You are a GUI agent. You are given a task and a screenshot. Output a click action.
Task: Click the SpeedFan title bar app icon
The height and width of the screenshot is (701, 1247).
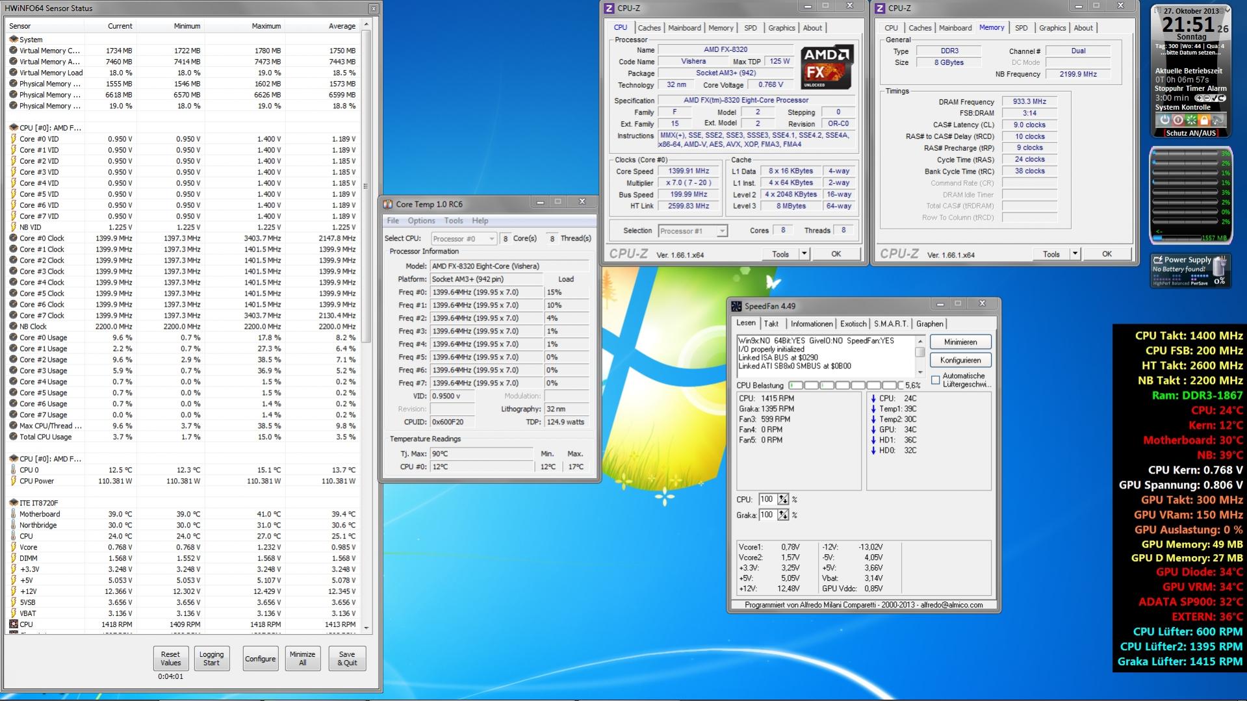[736, 306]
